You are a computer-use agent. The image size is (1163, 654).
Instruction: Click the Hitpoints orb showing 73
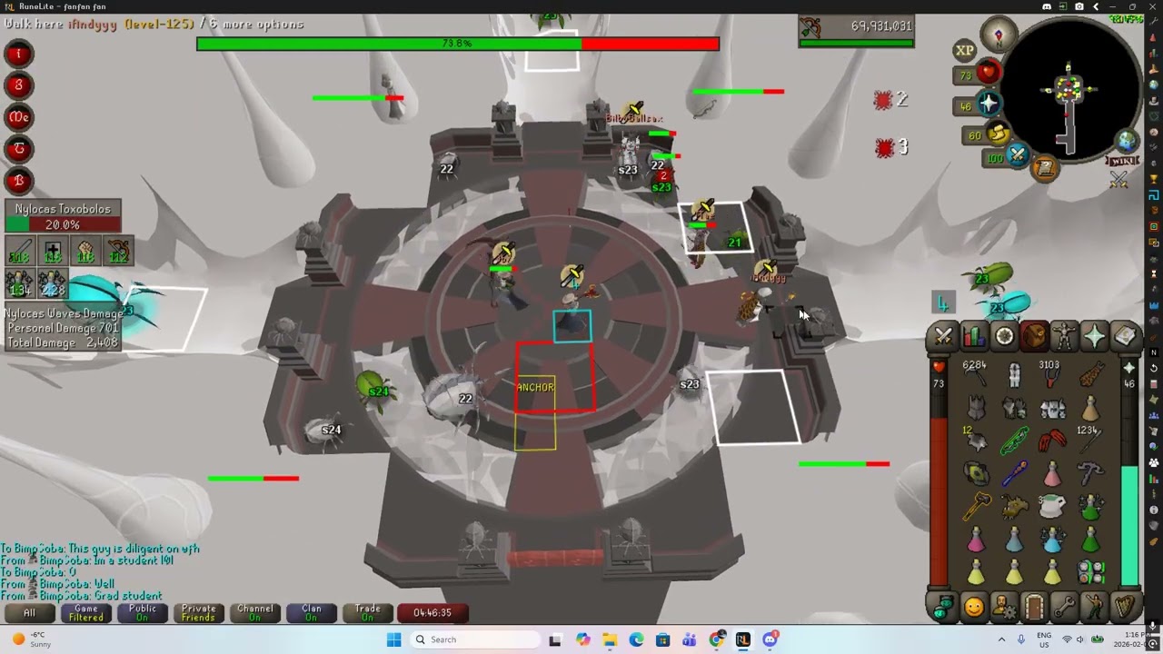(x=978, y=74)
